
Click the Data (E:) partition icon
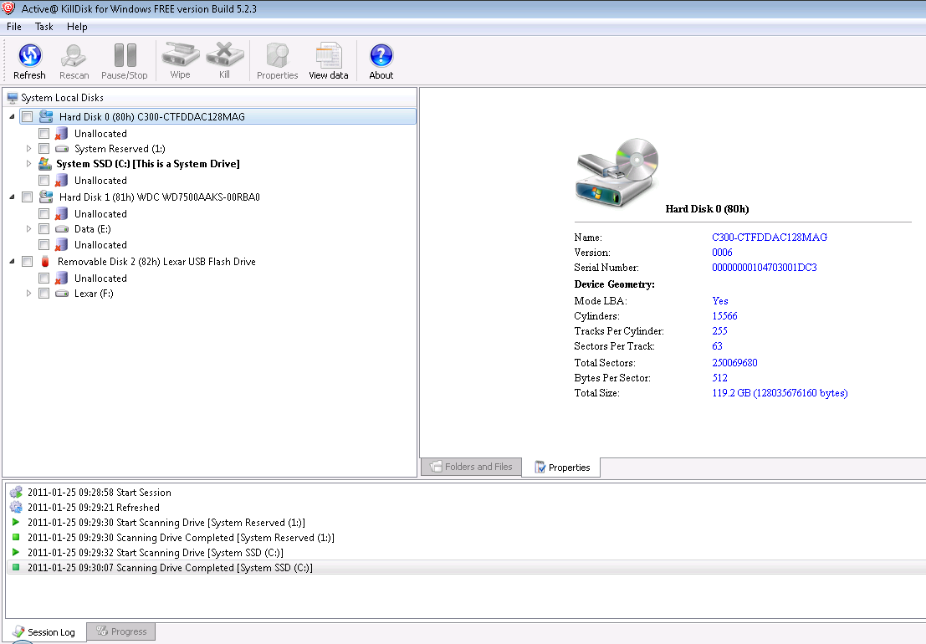coord(61,229)
